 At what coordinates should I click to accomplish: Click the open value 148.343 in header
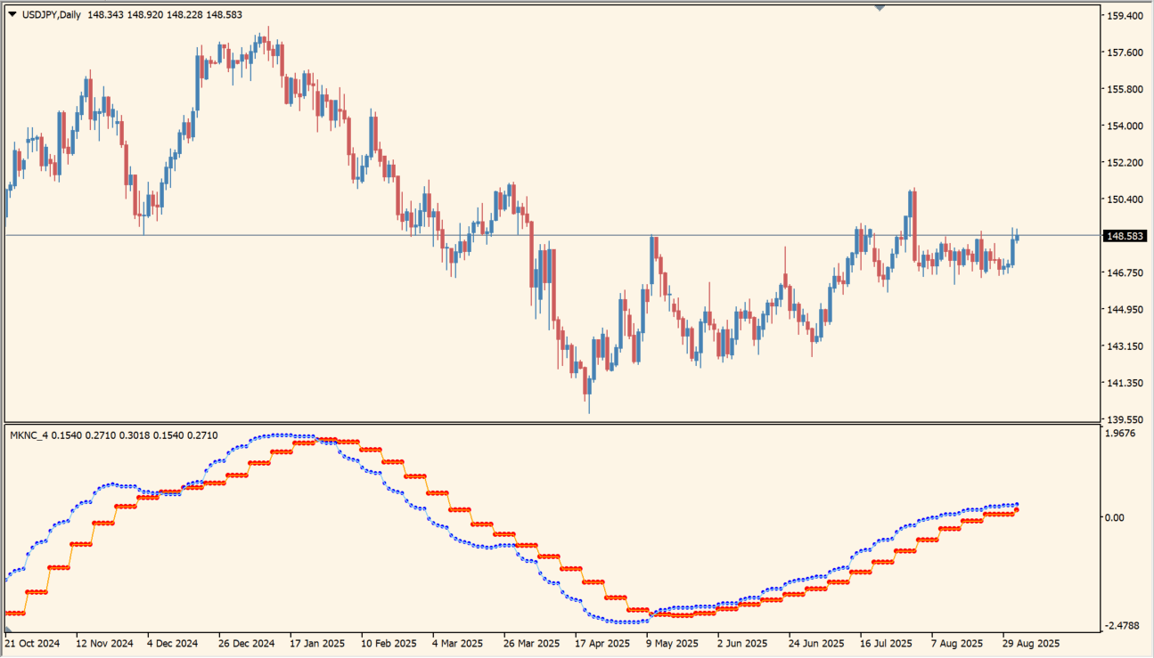pos(106,14)
